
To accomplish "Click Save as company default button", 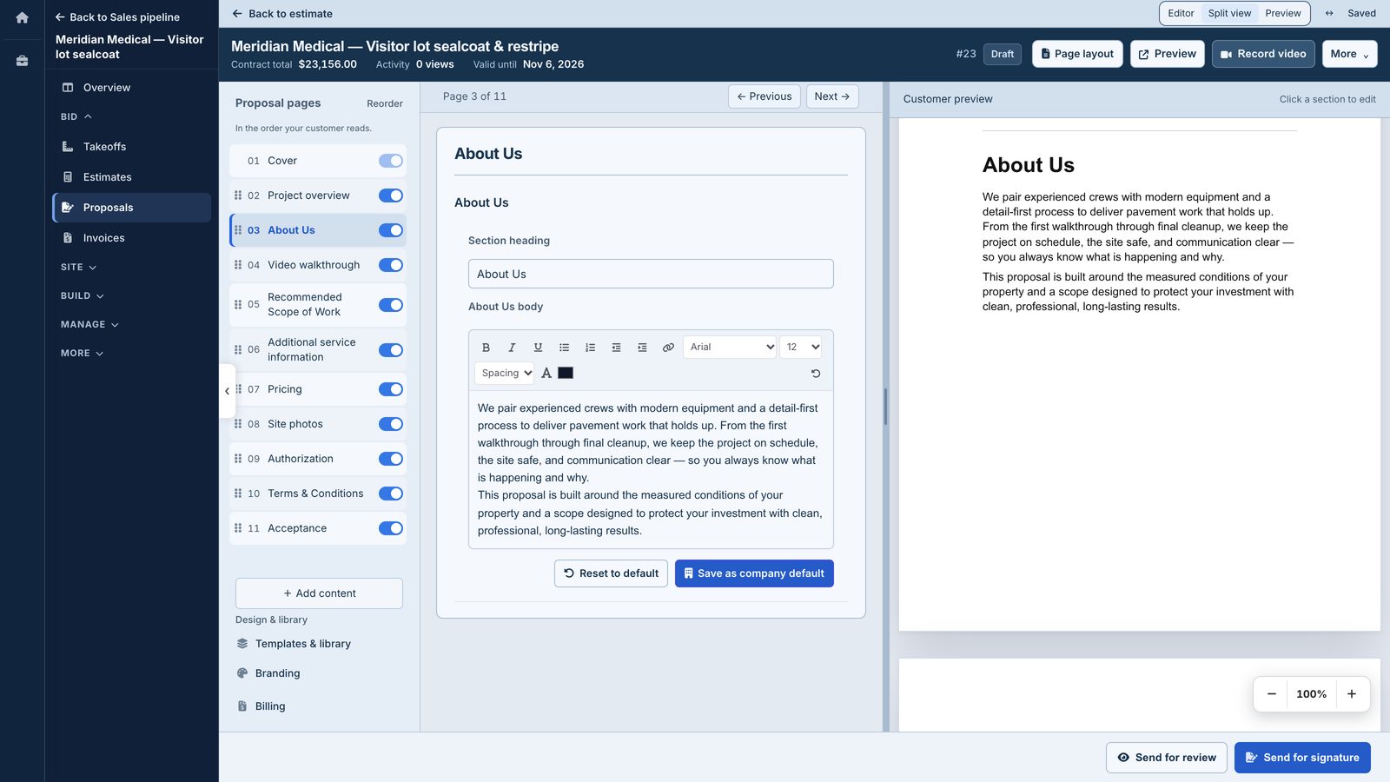I will [x=754, y=573].
